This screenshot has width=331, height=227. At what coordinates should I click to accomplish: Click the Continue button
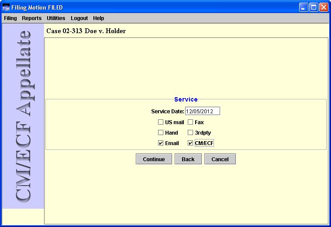pyautogui.click(x=154, y=159)
